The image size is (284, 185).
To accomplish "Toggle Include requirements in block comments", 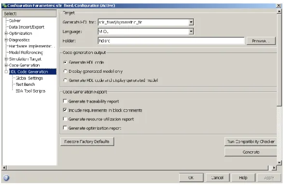I will coord(65,110).
